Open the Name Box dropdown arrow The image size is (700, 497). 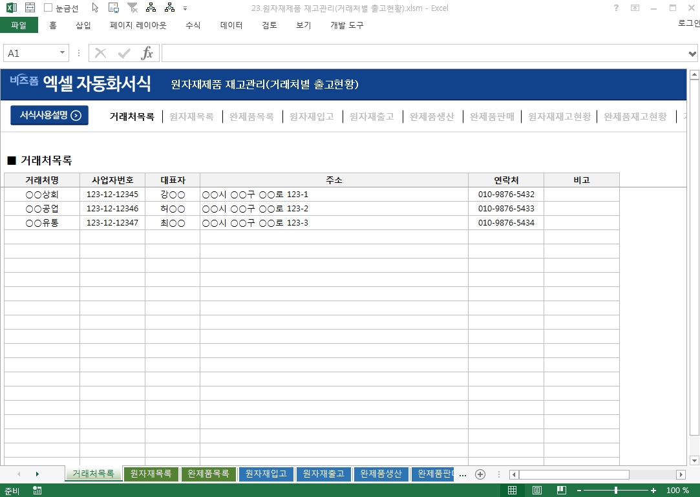(x=62, y=53)
